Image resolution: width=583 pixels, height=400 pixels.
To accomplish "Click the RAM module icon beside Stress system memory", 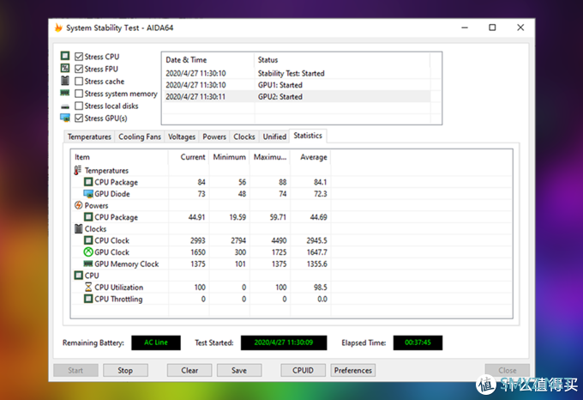I will [65, 93].
